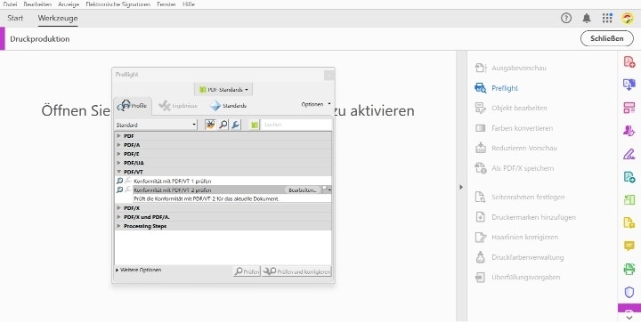The height and width of the screenshot is (323, 641).
Task: Click the Prüfen button
Action: pos(247,271)
